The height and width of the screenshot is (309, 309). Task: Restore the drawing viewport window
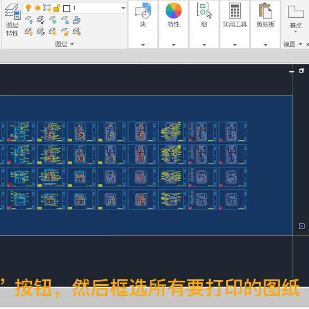(302, 70)
